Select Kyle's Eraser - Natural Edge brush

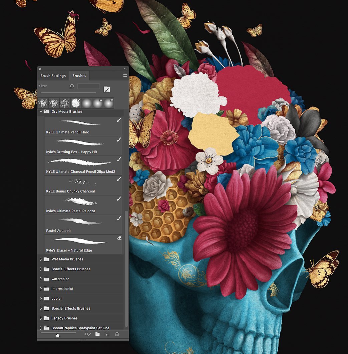(x=83, y=244)
